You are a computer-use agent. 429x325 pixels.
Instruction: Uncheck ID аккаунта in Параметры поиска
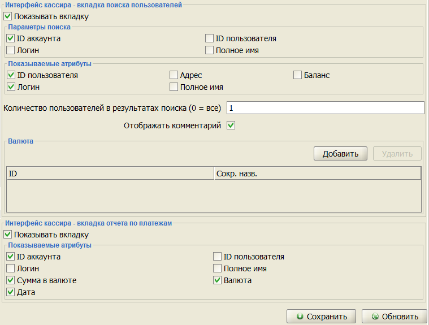(x=11, y=38)
